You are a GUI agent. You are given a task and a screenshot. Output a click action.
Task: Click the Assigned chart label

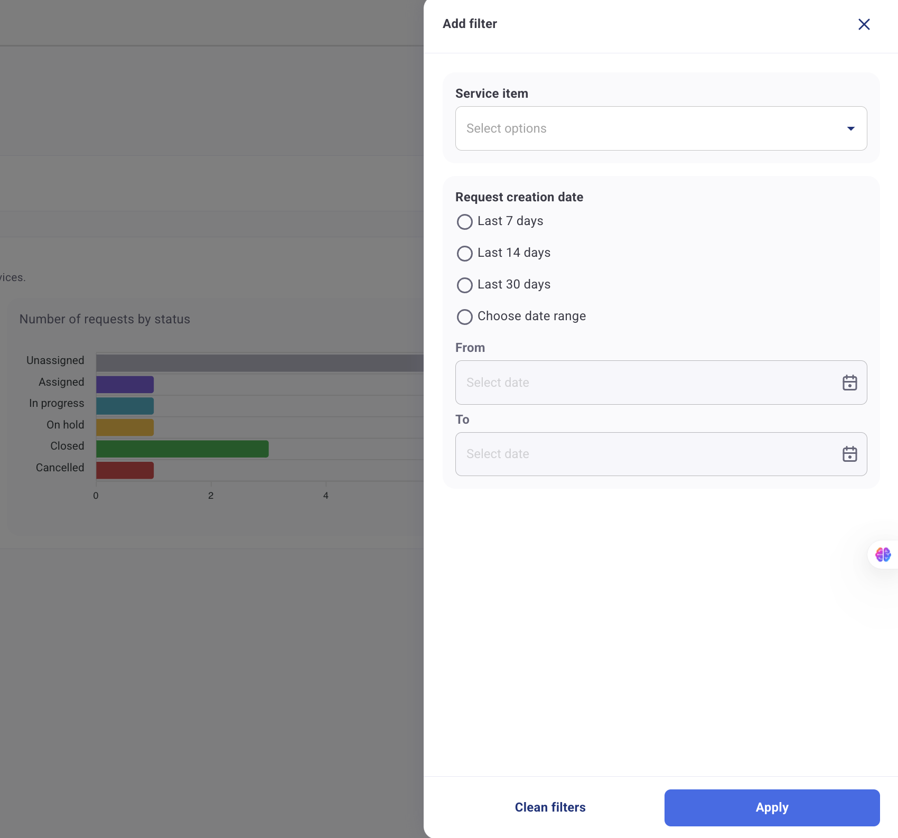[x=61, y=382]
